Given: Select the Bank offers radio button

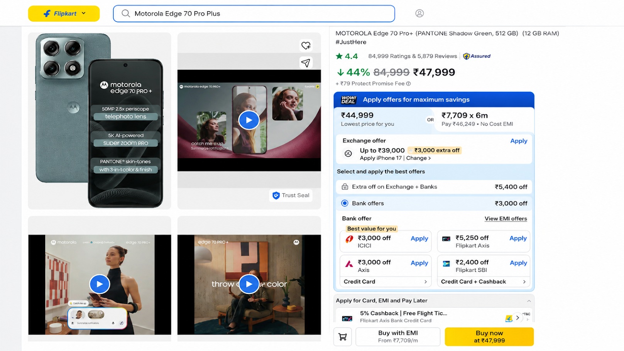Looking at the screenshot, I should [345, 203].
